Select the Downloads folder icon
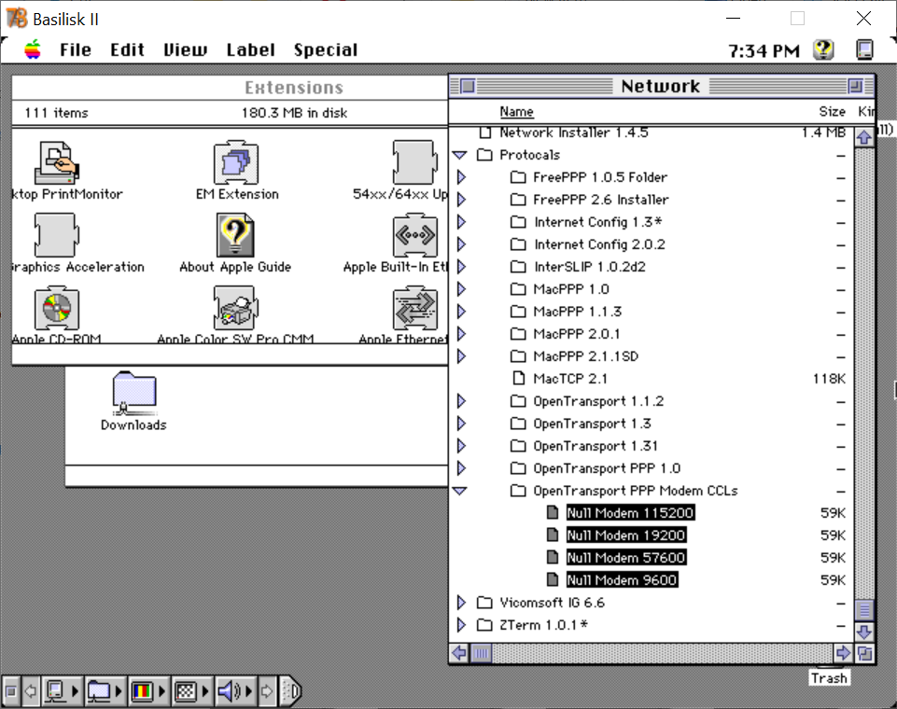This screenshot has width=897, height=709. 134,393
